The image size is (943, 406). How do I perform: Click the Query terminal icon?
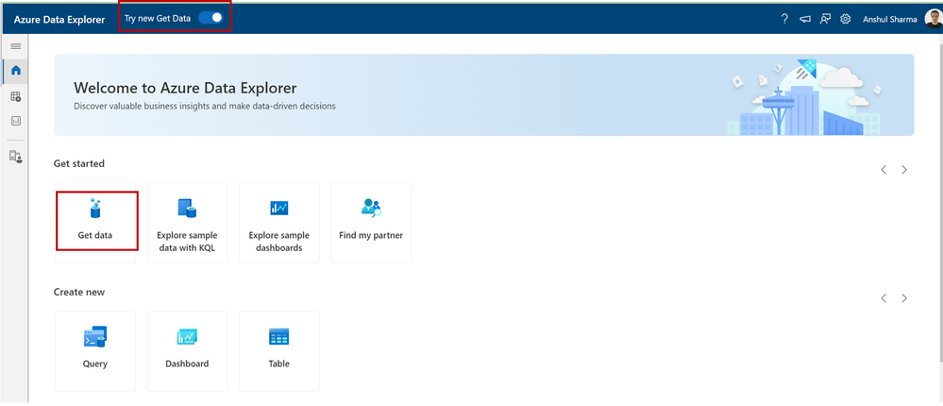point(95,337)
